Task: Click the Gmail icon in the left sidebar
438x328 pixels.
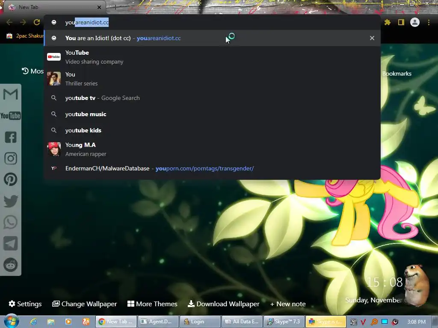Action: [x=11, y=94]
